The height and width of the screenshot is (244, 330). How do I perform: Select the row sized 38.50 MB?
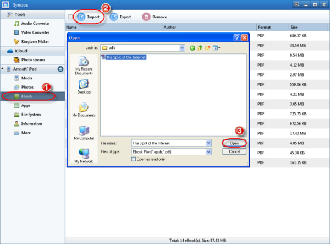tap(289, 46)
